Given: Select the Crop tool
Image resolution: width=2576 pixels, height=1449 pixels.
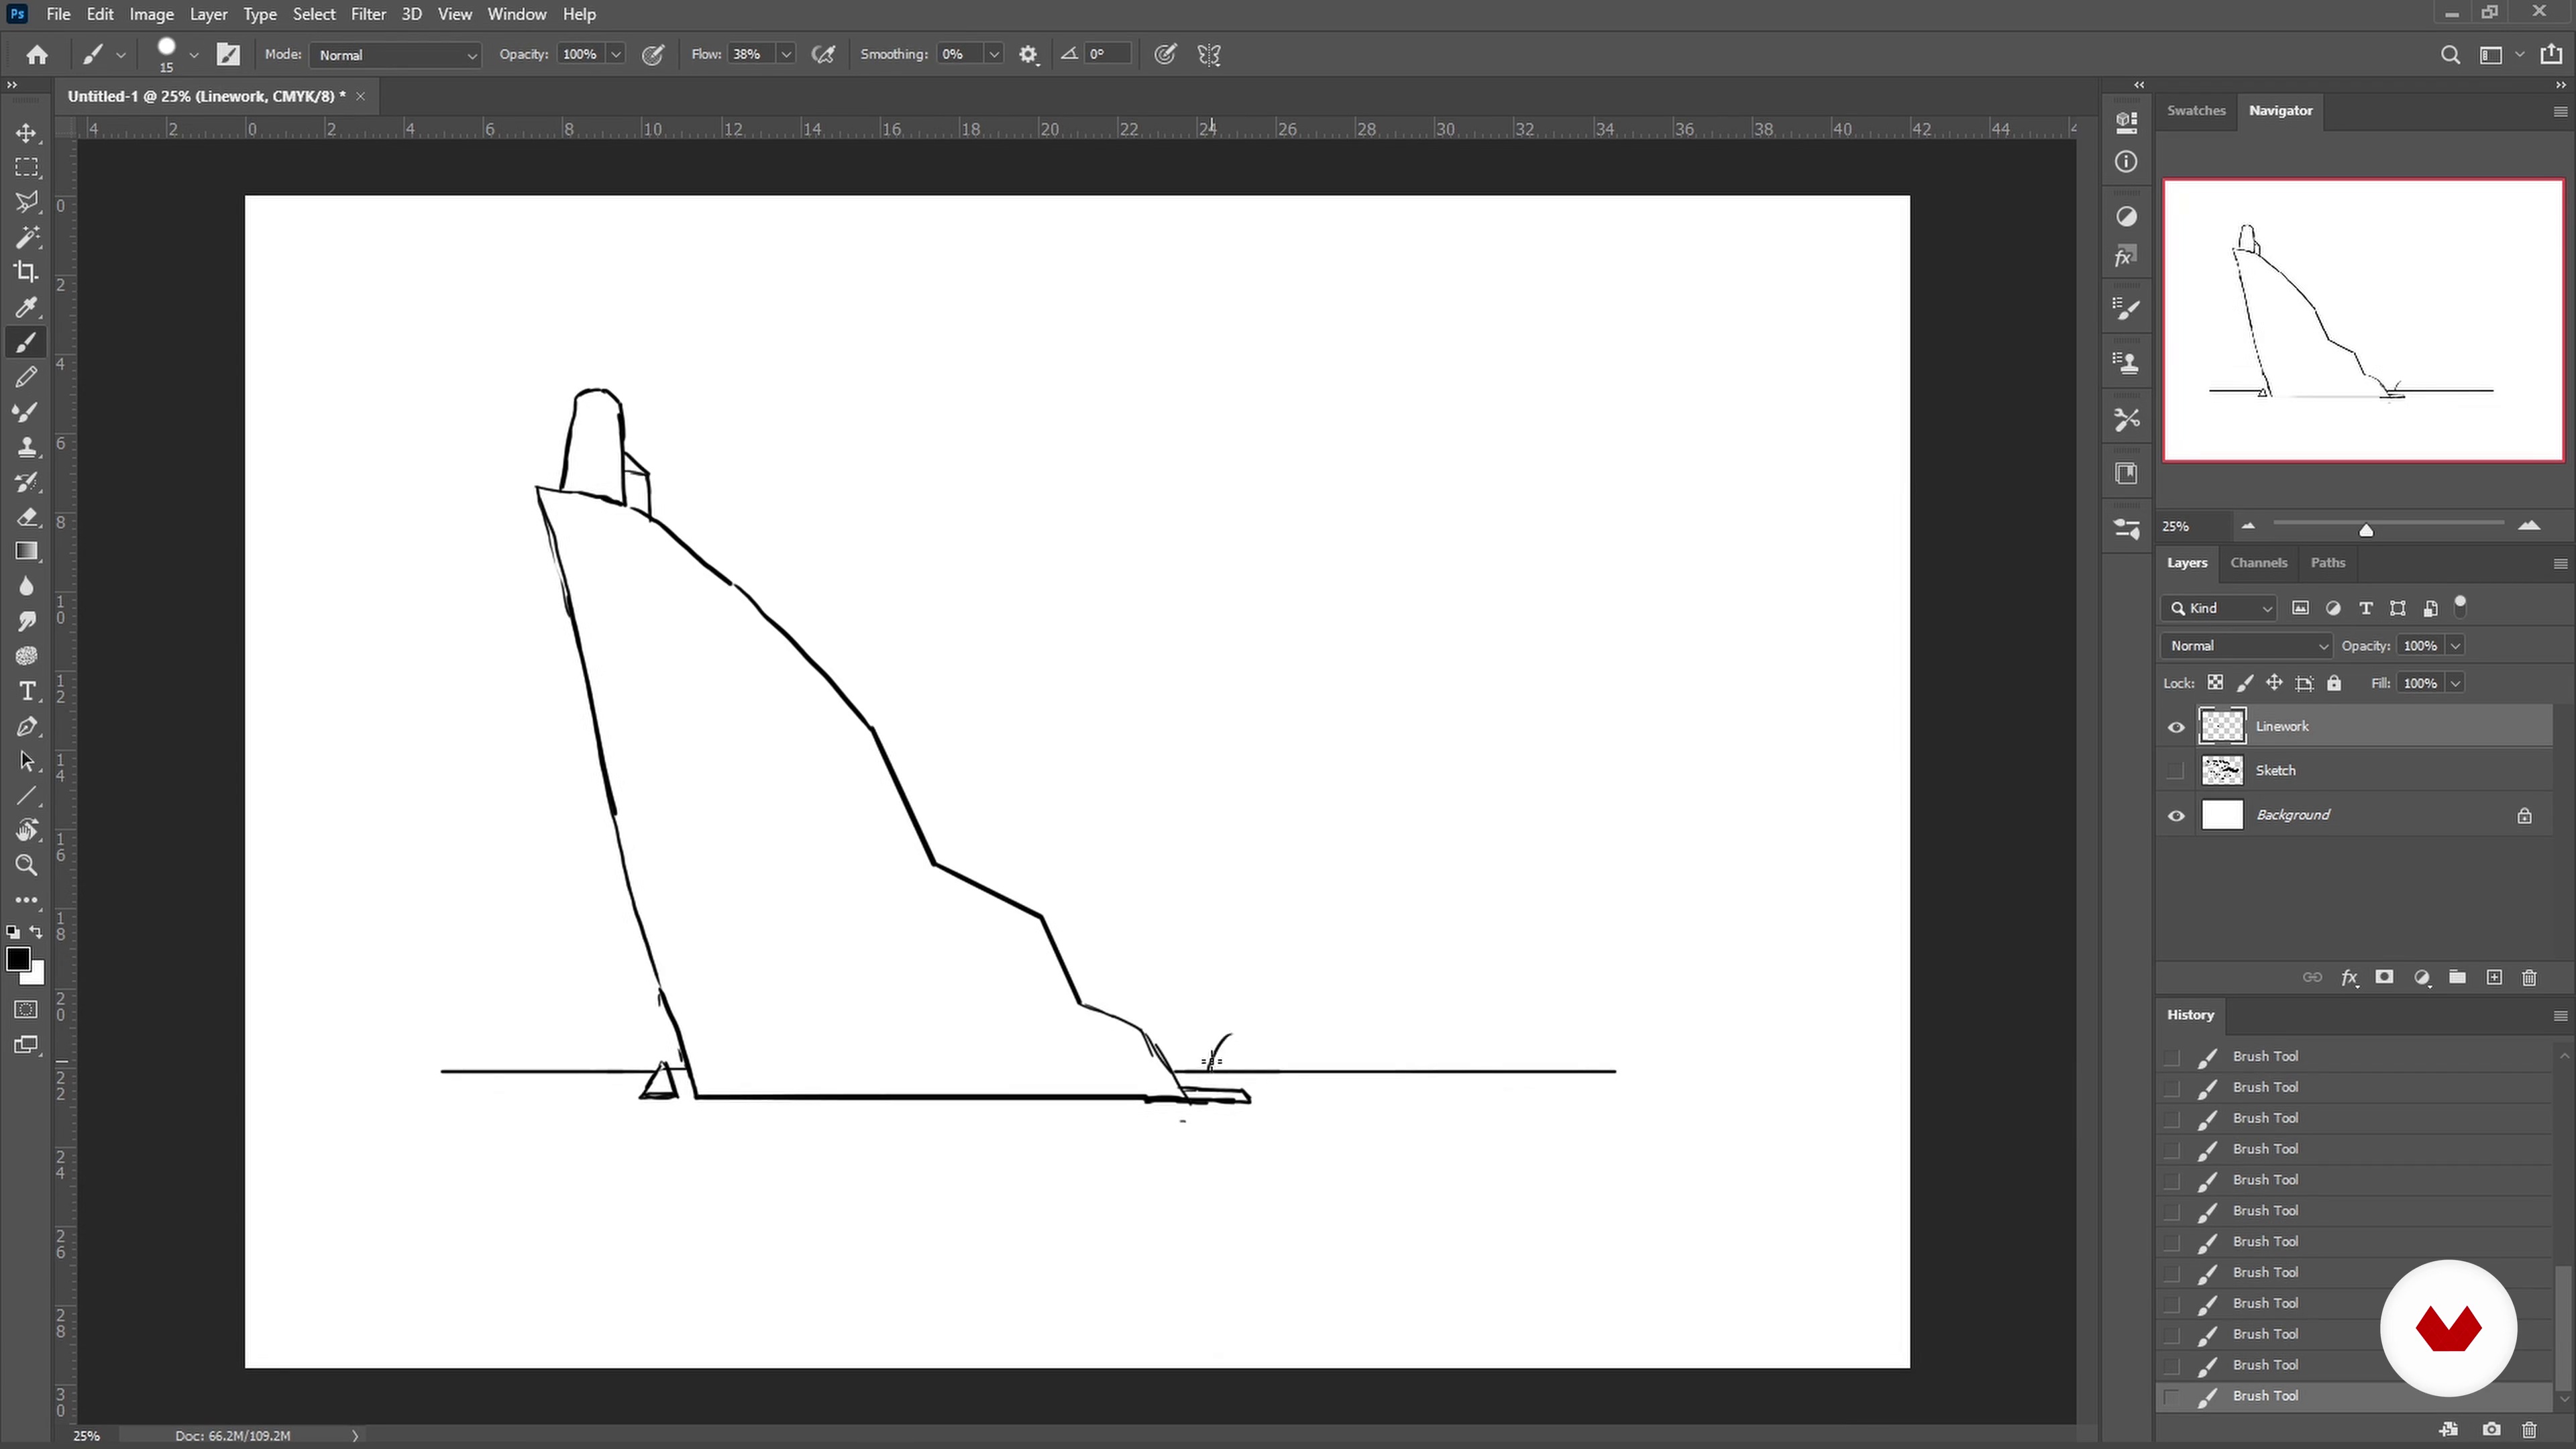Looking at the screenshot, I should (27, 272).
